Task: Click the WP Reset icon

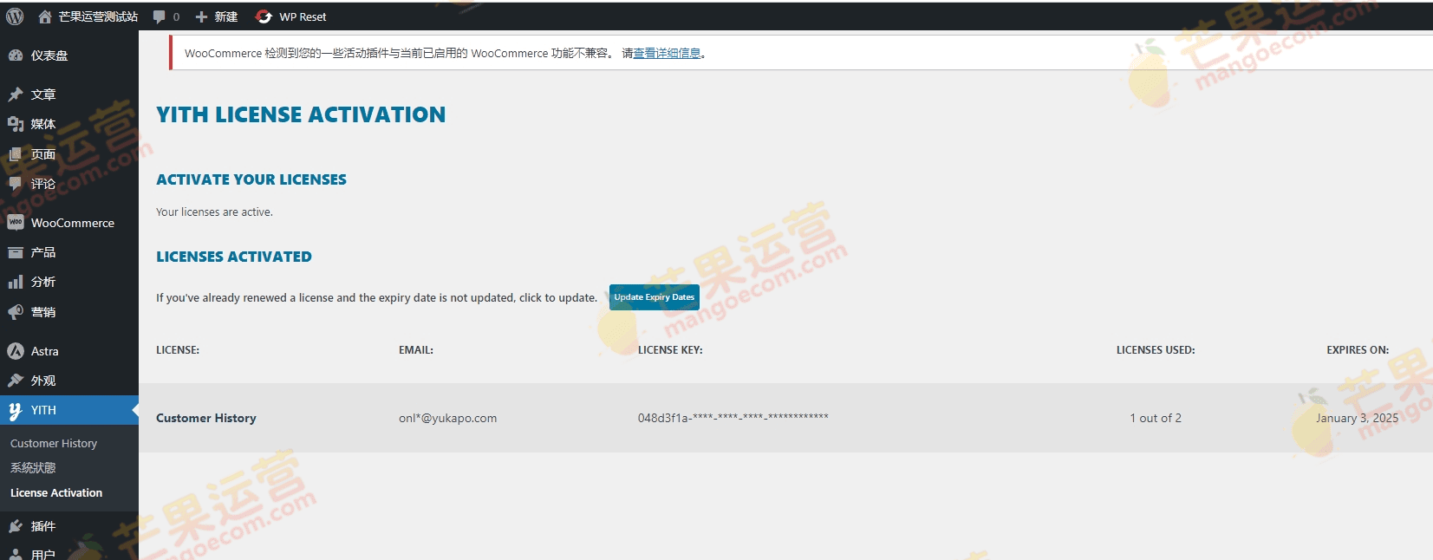Action: coord(264,16)
